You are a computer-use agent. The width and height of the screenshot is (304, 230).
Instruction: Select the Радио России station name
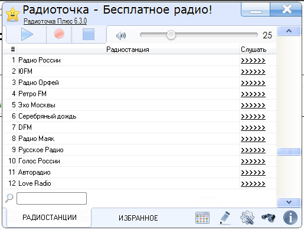(x=40, y=60)
